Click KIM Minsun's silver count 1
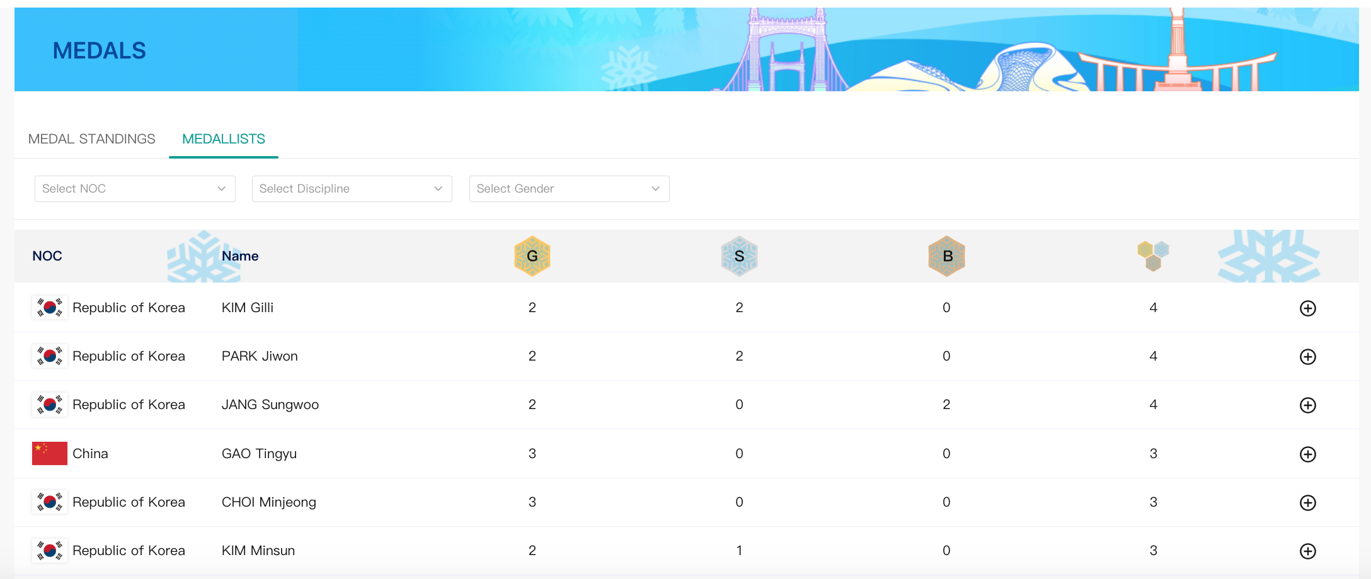This screenshot has height=579, width=1371. pos(739,551)
